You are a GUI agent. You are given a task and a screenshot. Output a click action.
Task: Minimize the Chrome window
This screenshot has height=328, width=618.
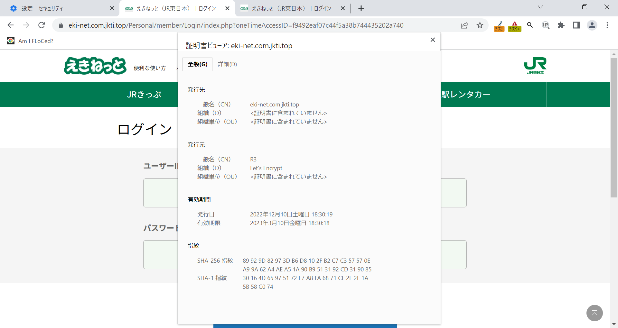tap(563, 7)
